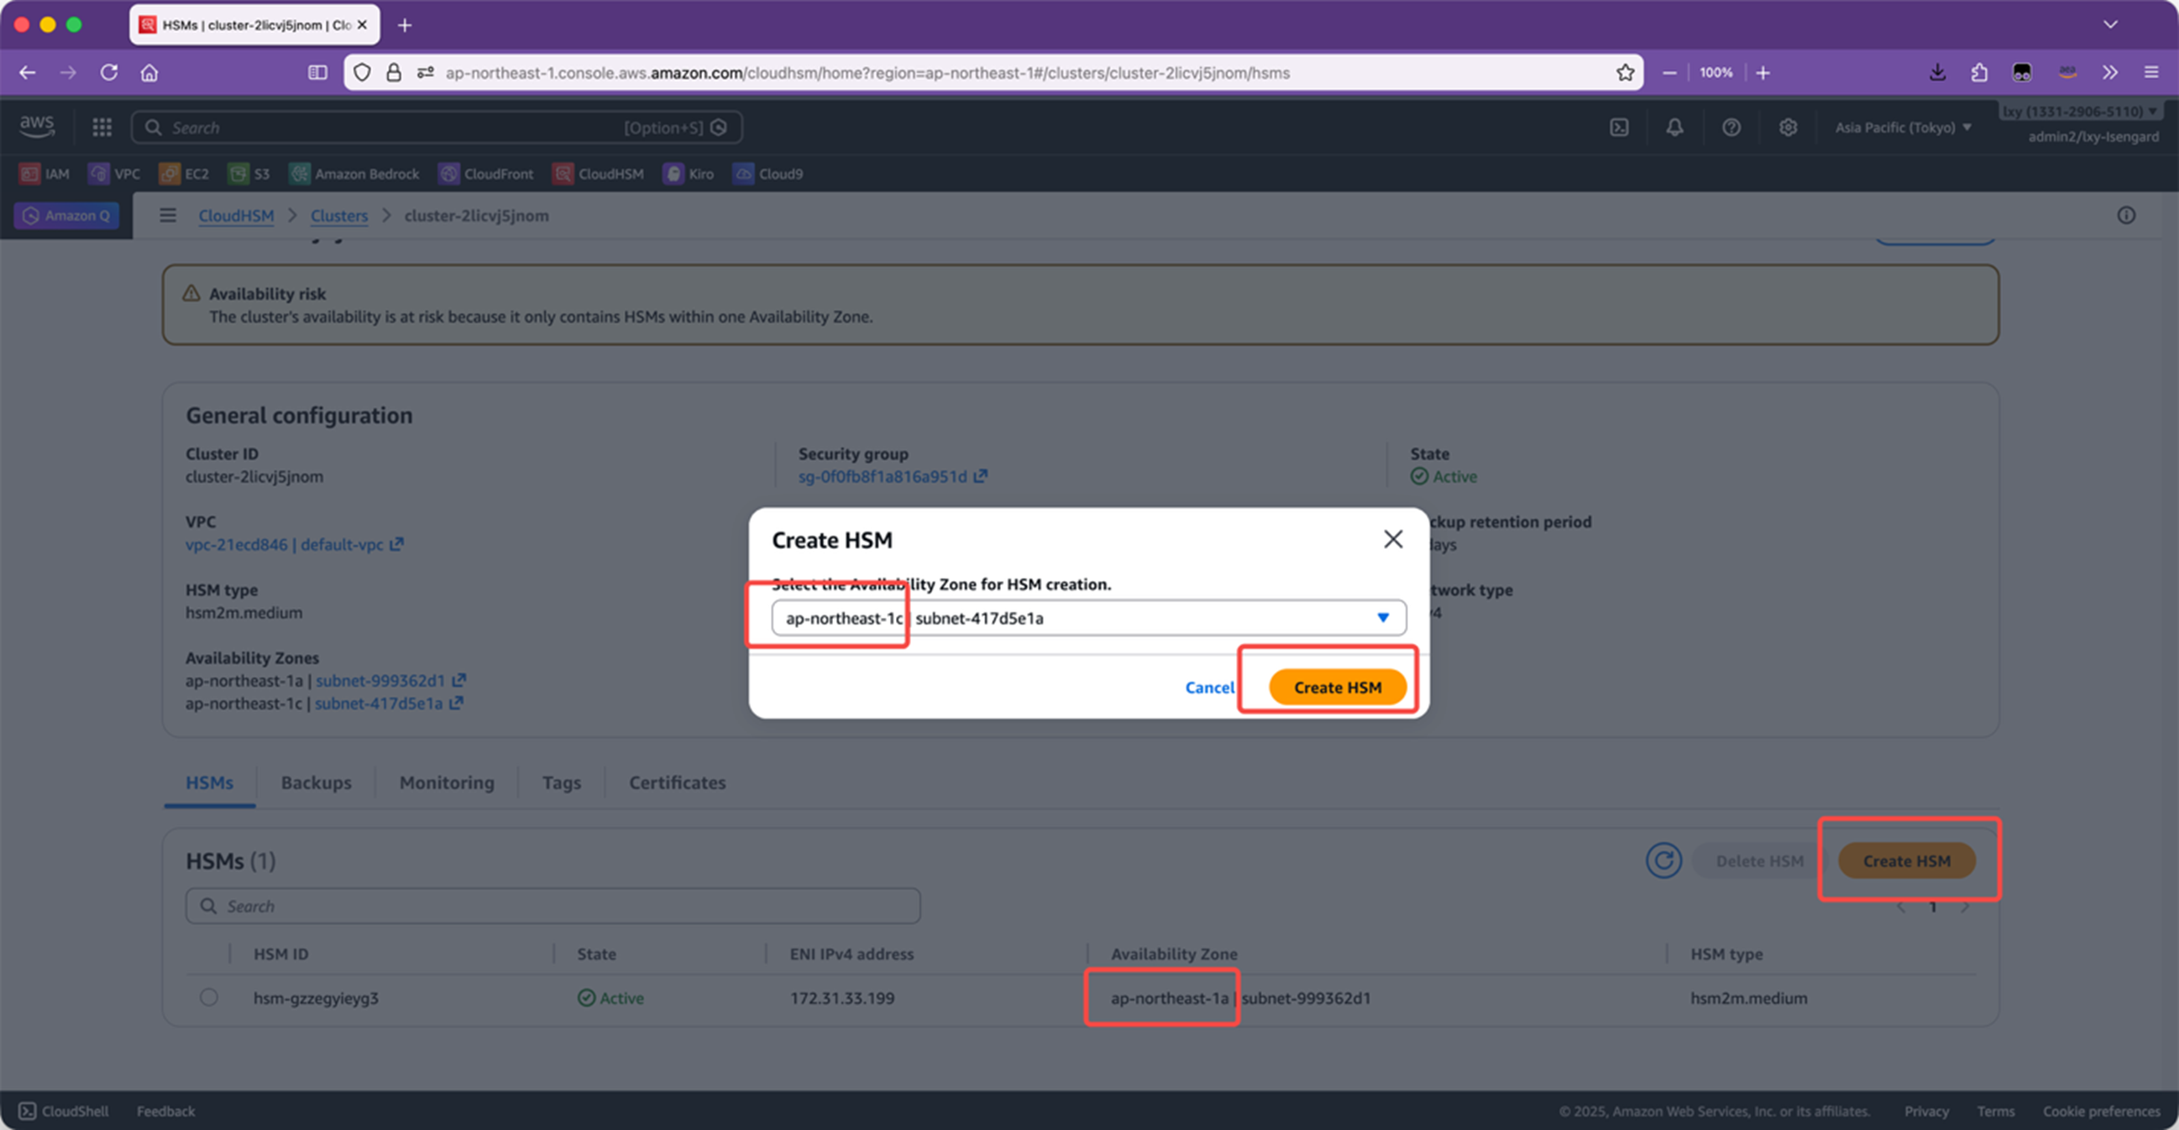Viewport: 2179px width, 1130px height.
Task: Switch to the Backups tab
Action: click(x=316, y=782)
